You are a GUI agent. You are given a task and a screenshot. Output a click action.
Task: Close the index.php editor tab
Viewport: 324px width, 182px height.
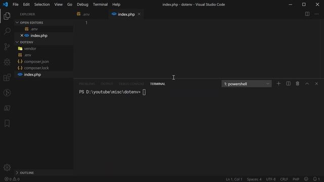tap(139, 14)
